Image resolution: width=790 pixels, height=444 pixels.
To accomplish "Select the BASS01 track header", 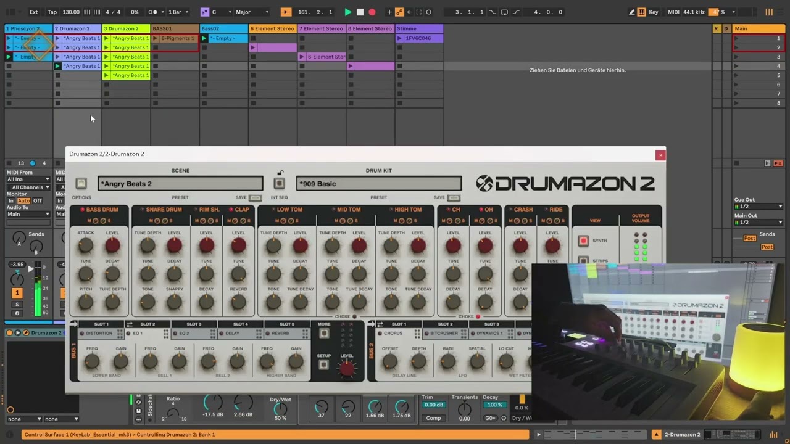I will [x=175, y=28].
